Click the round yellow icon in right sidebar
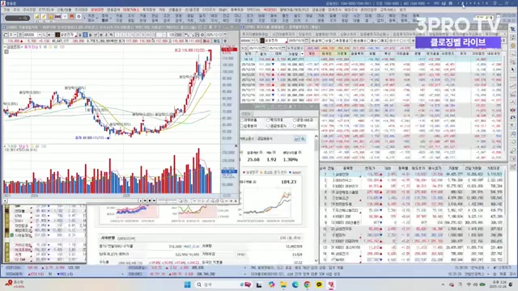This screenshot has width=518, height=291. [513, 45]
